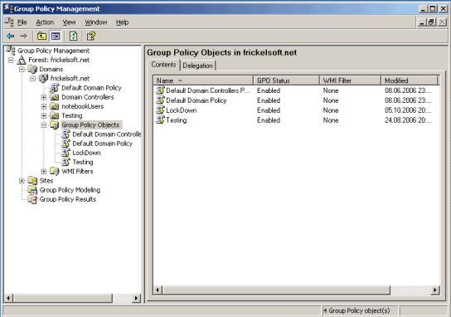Expand the Sites node

[22, 181]
